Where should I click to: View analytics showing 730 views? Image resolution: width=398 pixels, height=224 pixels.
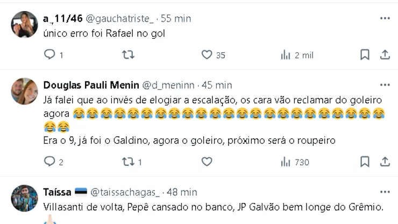tap(286, 162)
